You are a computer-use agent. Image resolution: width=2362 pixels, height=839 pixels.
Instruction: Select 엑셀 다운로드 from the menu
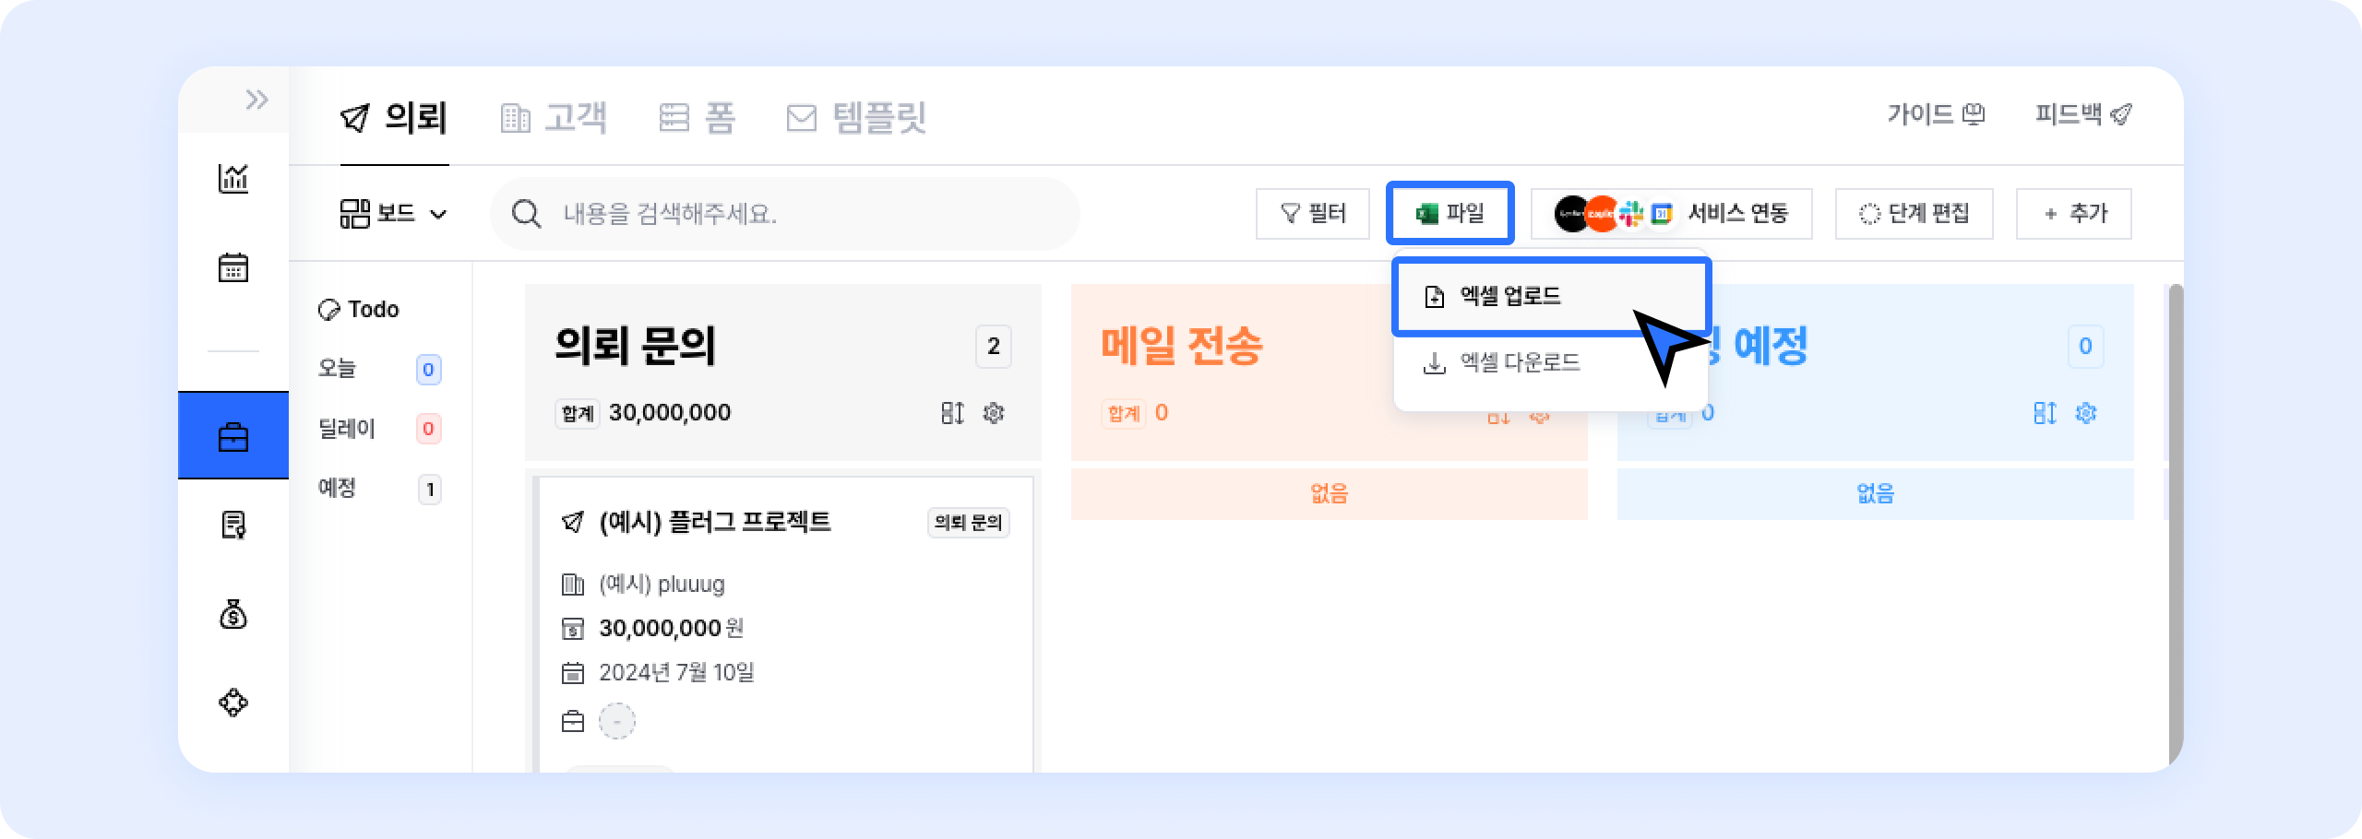click(x=1520, y=362)
